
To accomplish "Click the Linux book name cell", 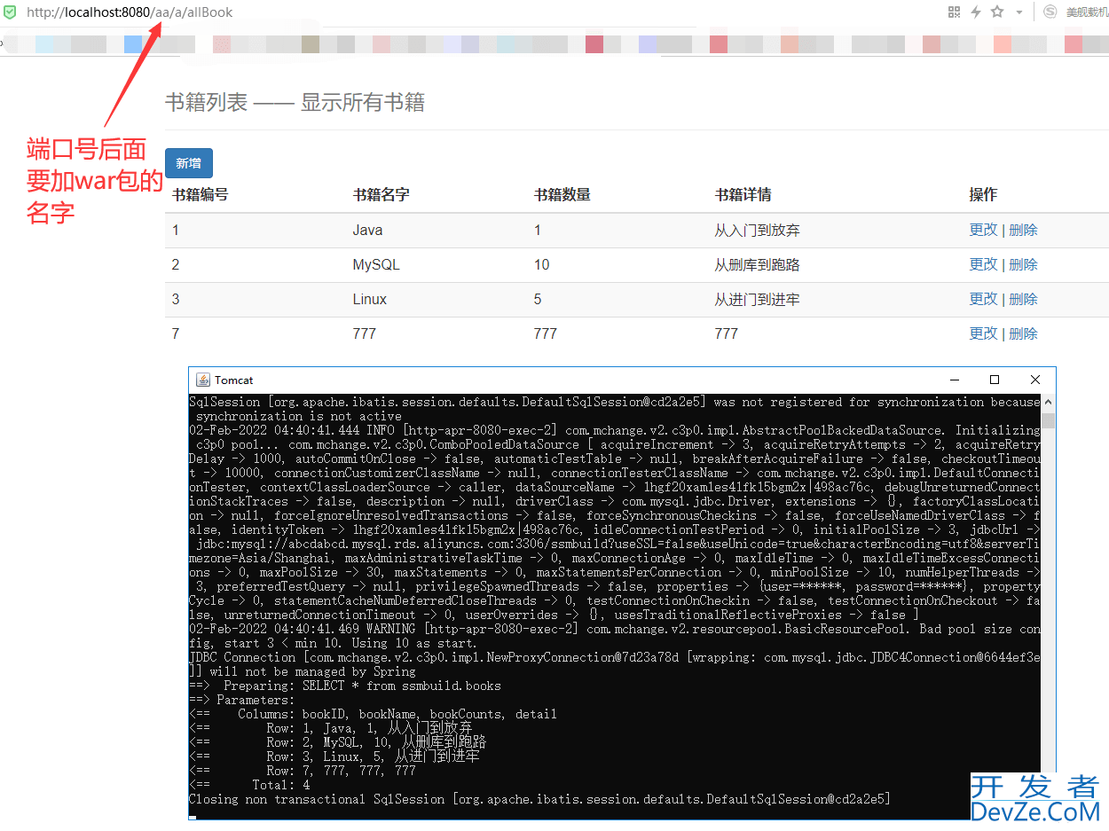I will 370,299.
